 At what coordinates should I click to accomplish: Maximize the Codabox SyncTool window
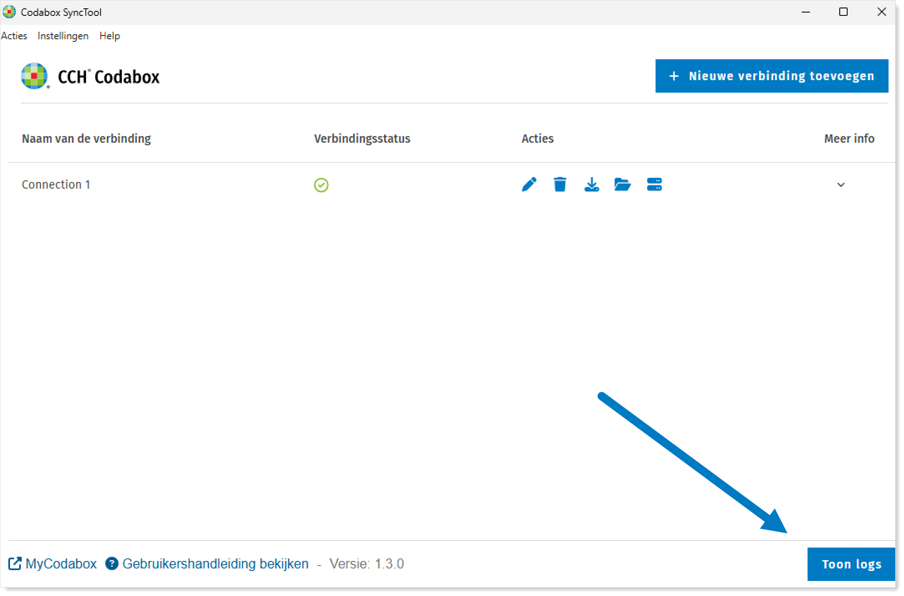[x=843, y=12]
